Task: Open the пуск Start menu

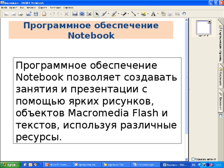Action: click(10, 165)
